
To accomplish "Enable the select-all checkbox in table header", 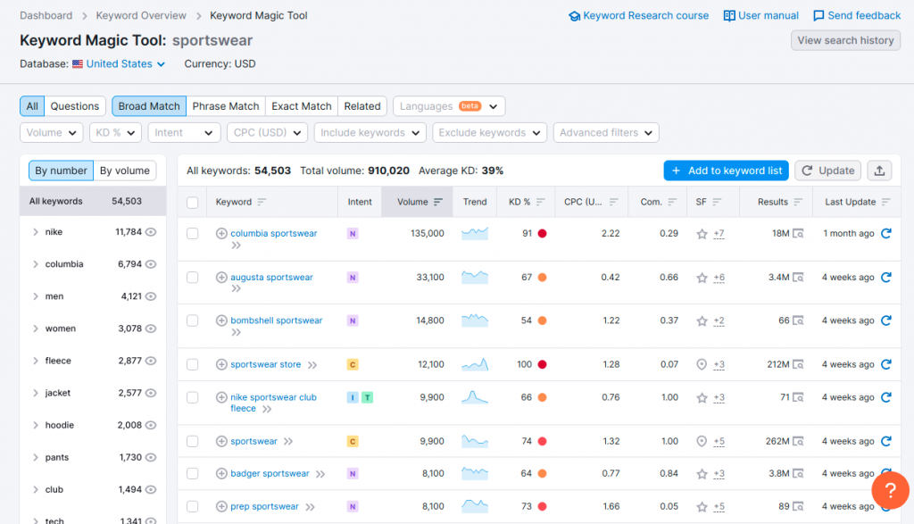I will pyautogui.click(x=193, y=203).
